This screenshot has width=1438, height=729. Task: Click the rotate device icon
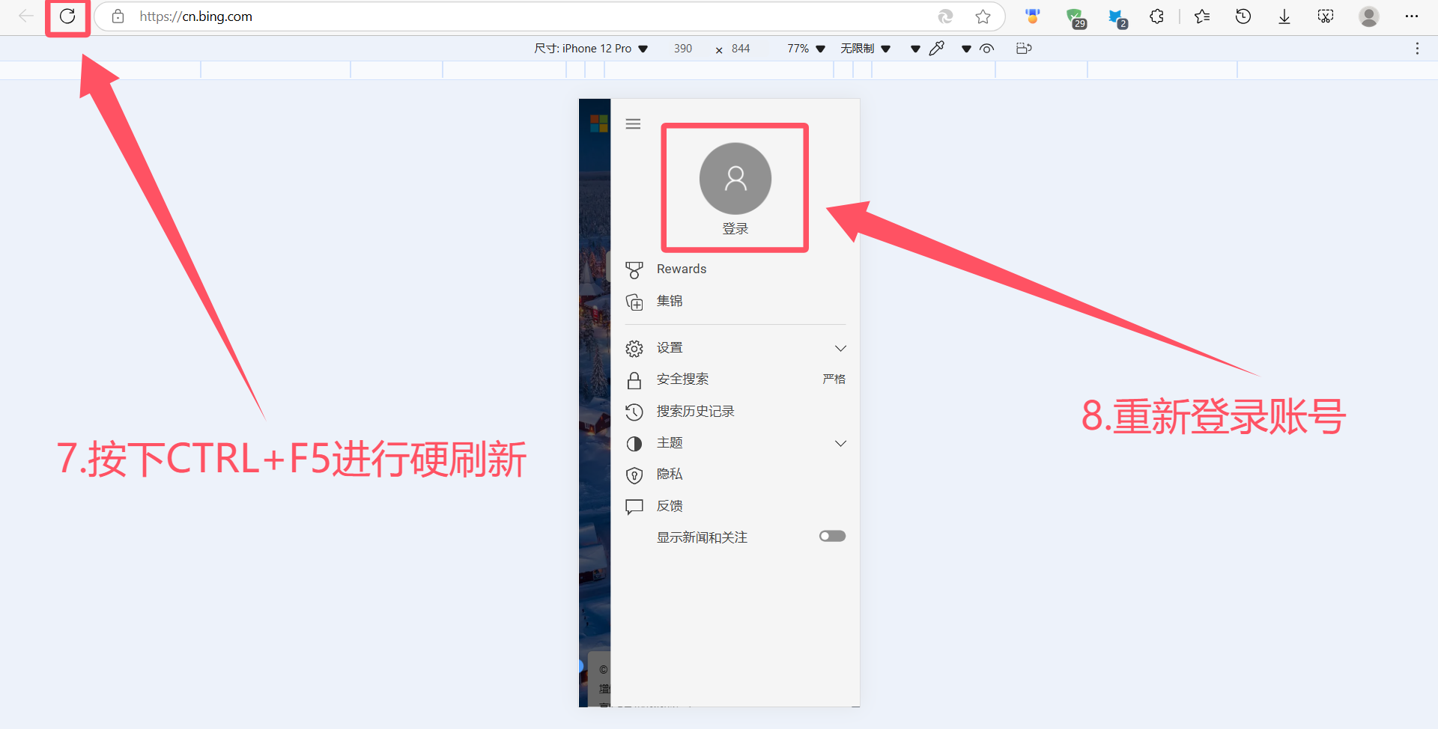click(1024, 49)
